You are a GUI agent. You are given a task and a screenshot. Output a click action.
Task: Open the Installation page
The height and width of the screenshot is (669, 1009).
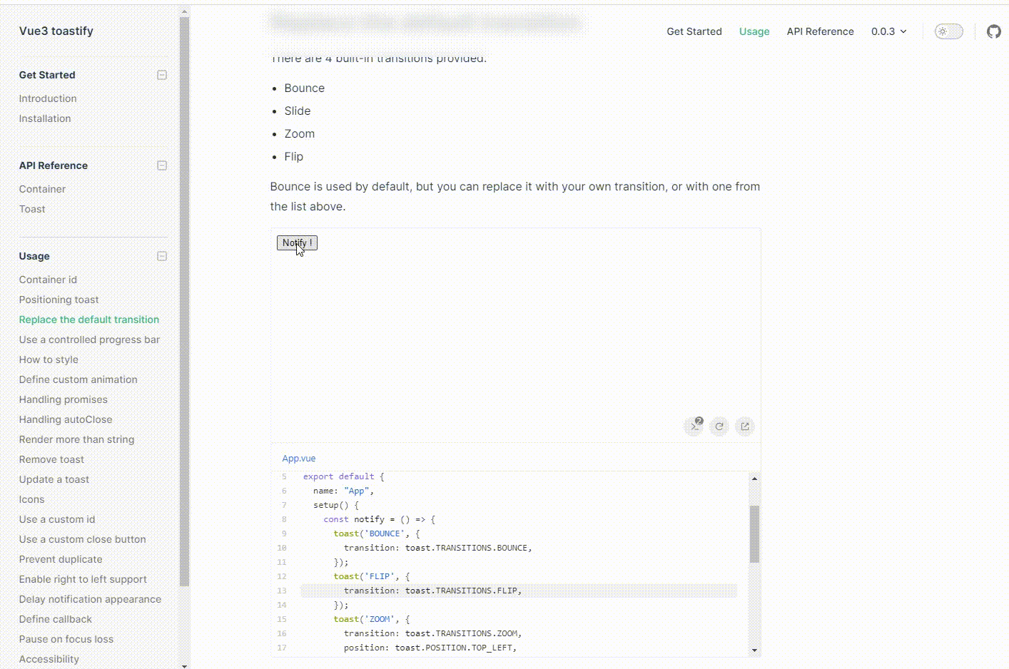tap(44, 118)
